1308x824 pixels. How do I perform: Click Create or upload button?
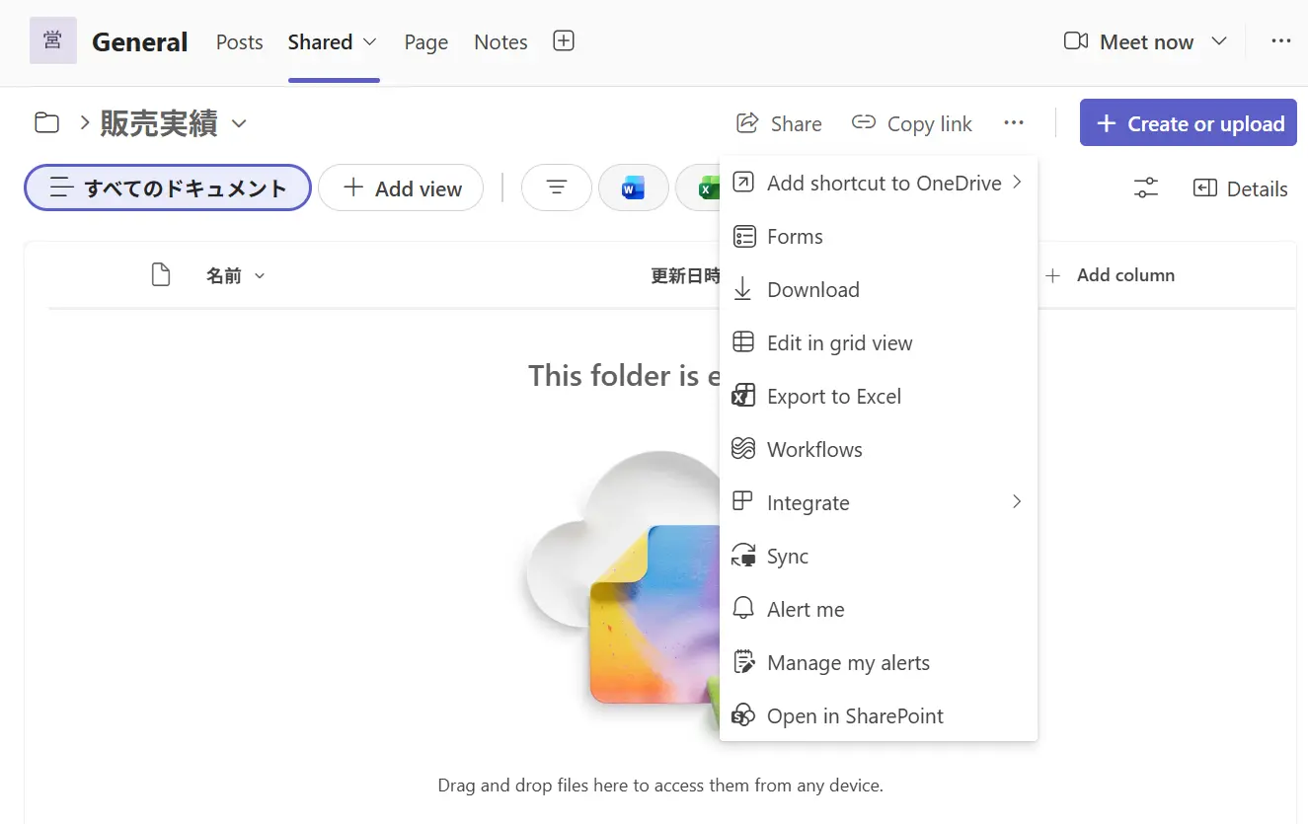(1189, 123)
